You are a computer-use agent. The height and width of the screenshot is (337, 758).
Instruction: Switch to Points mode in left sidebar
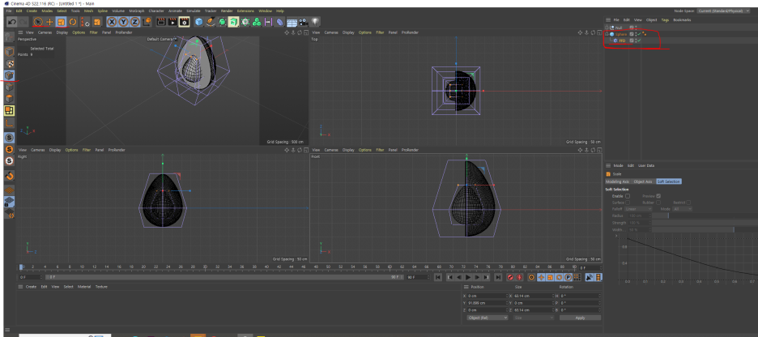(x=9, y=75)
